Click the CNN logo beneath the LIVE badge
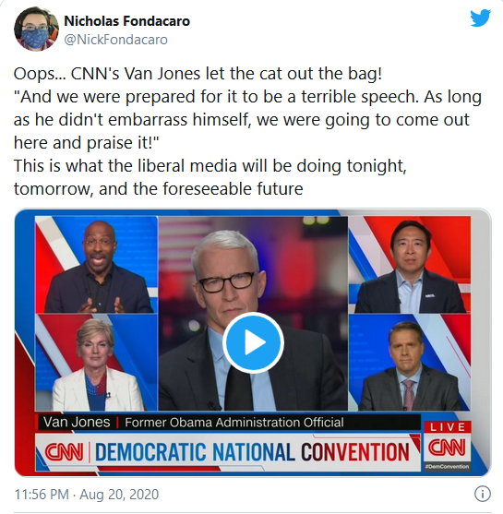The height and width of the screenshot is (514, 503). (x=448, y=448)
